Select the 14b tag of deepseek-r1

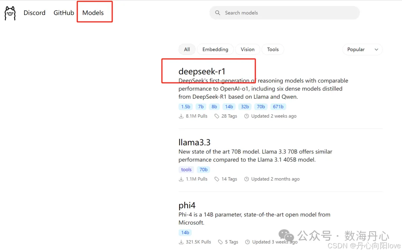point(229,107)
